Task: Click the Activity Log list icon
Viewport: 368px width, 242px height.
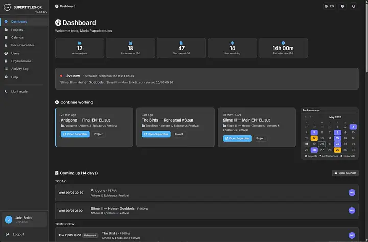Action: point(6,69)
